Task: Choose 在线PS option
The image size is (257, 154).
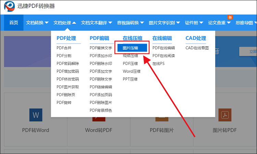Action: (x=159, y=63)
